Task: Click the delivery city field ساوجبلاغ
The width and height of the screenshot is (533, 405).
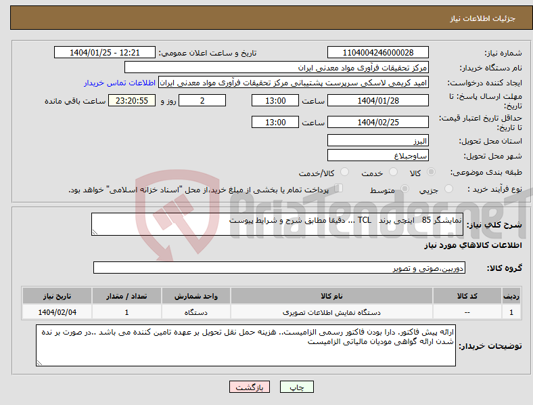Action: coord(378,155)
